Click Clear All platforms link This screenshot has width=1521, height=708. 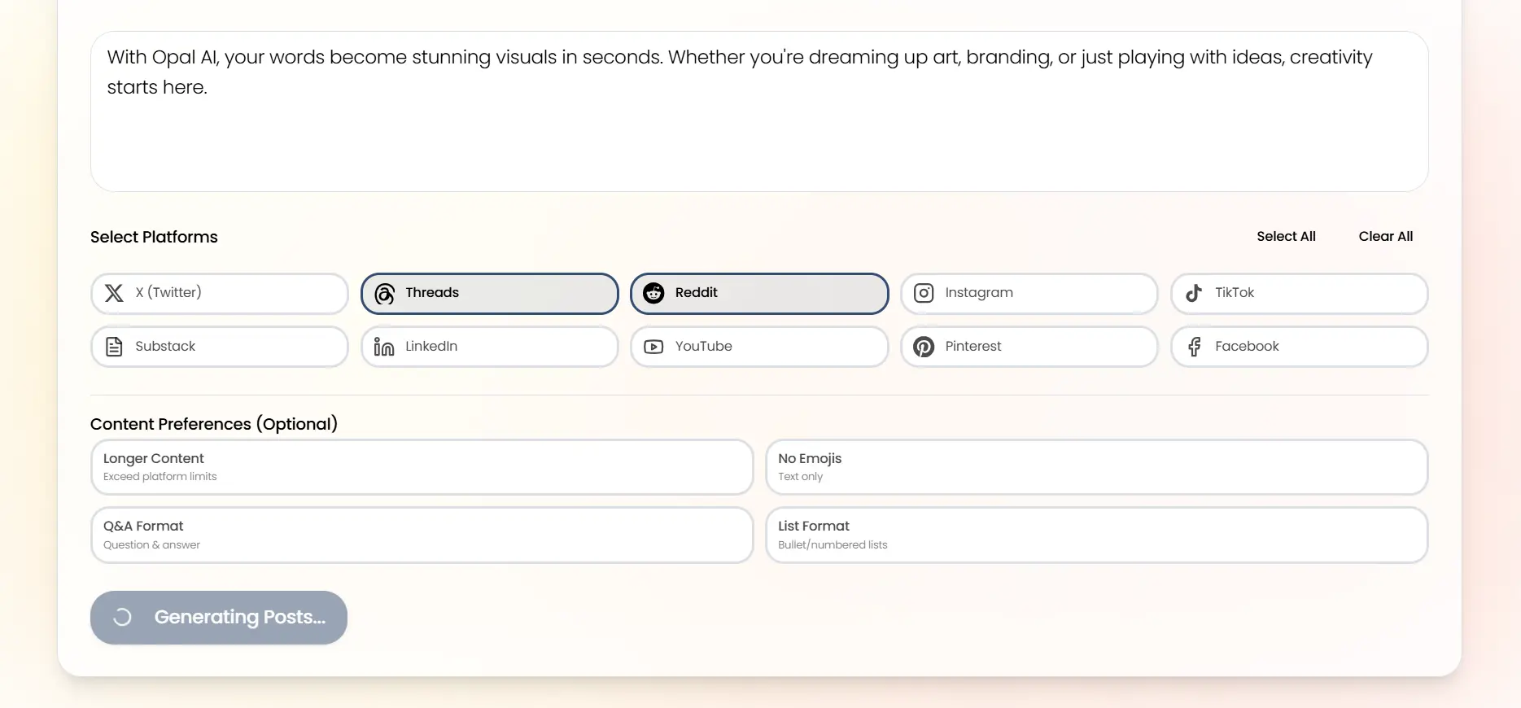[x=1386, y=236]
